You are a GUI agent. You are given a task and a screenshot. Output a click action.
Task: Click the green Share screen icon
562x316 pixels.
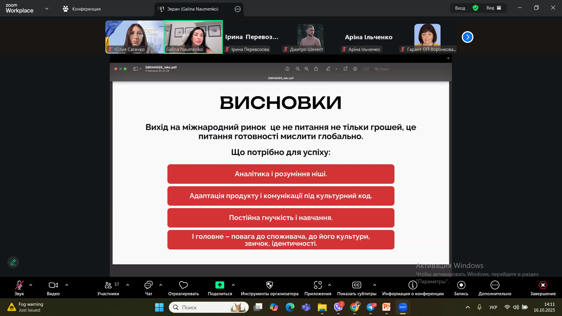220,285
